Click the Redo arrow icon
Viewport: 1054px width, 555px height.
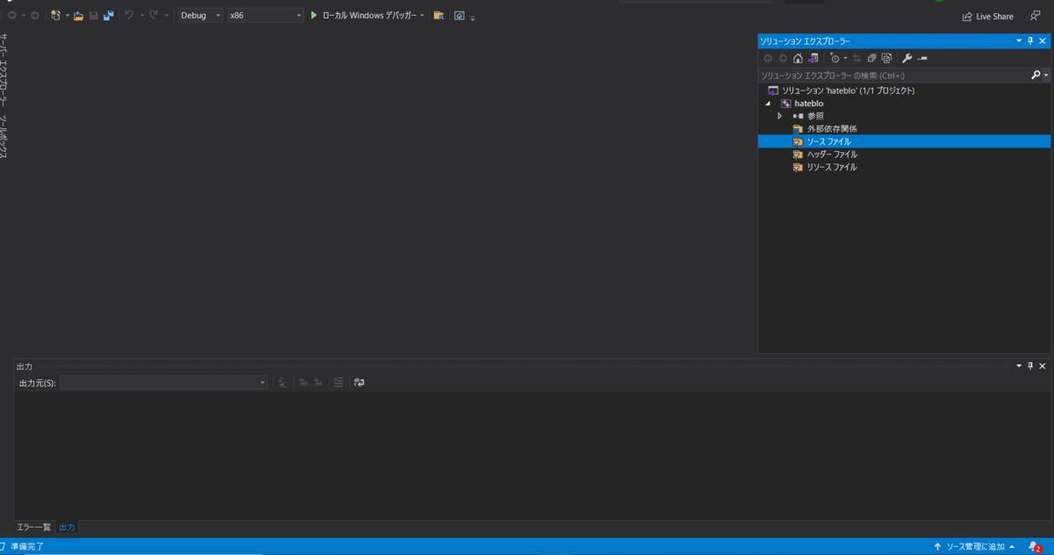point(154,16)
